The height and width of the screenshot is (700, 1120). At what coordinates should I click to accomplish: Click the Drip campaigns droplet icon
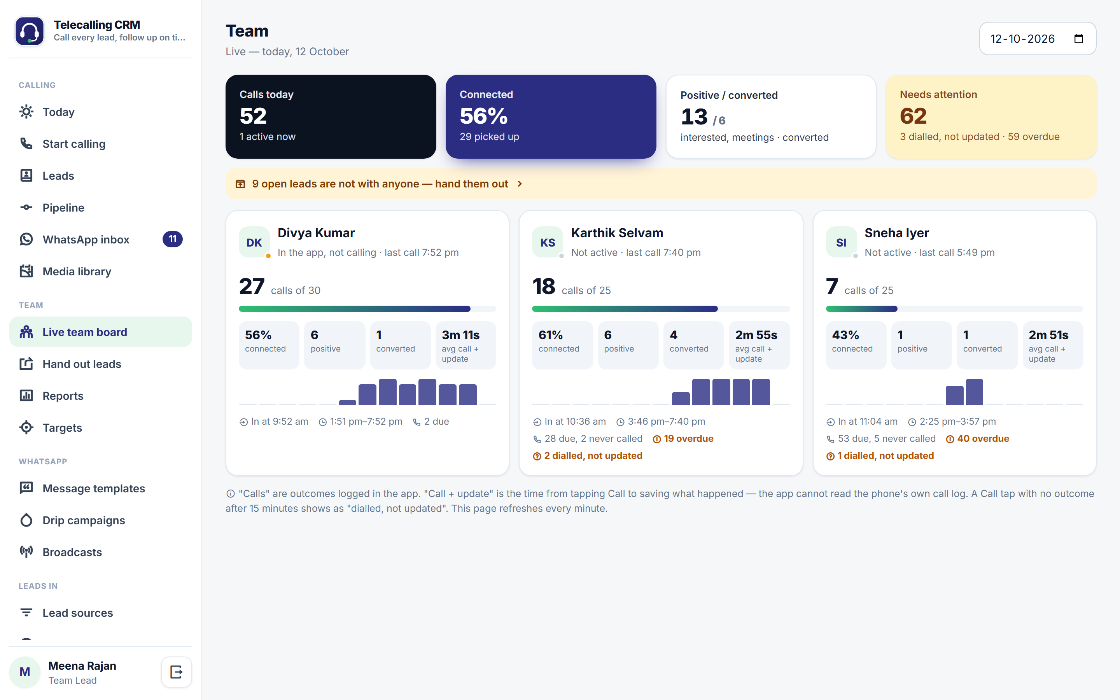(26, 520)
